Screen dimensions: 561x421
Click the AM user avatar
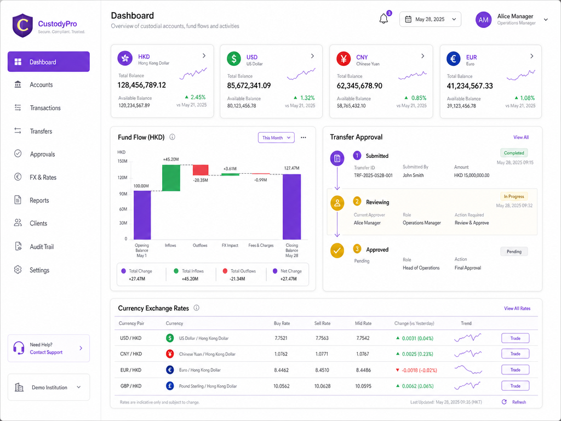pyautogui.click(x=483, y=20)
